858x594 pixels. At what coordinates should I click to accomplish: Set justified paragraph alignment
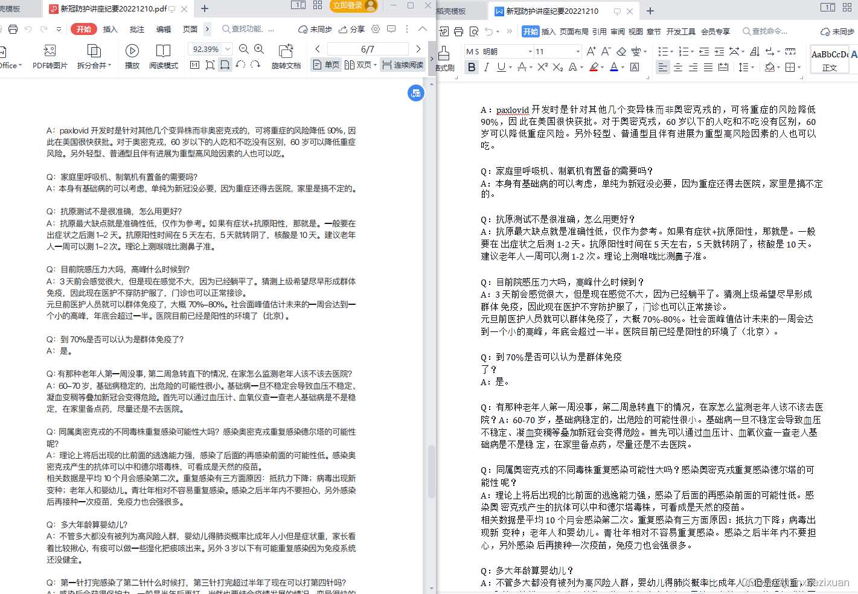pos(708,67)
